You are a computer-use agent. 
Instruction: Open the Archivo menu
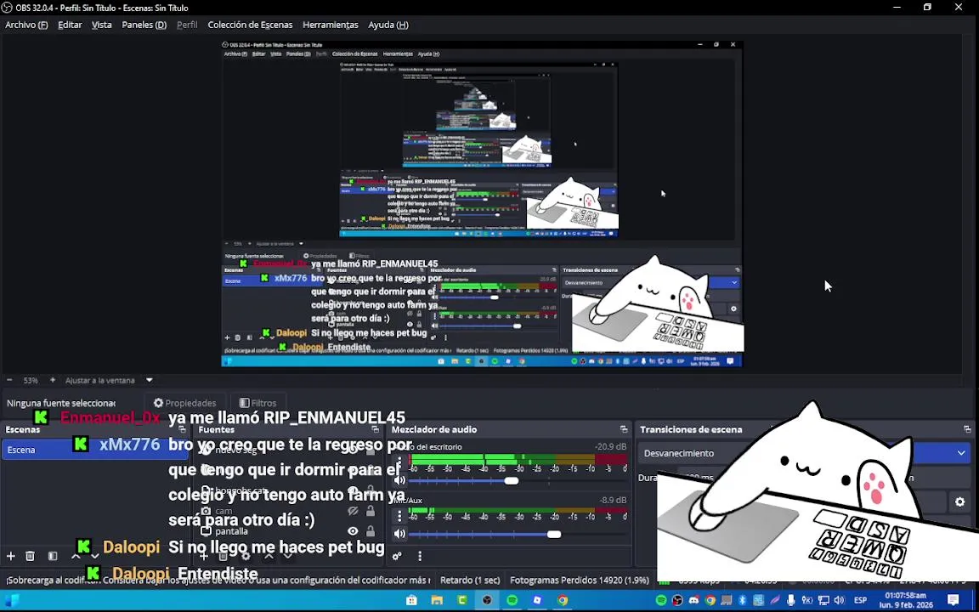[26, 25]
